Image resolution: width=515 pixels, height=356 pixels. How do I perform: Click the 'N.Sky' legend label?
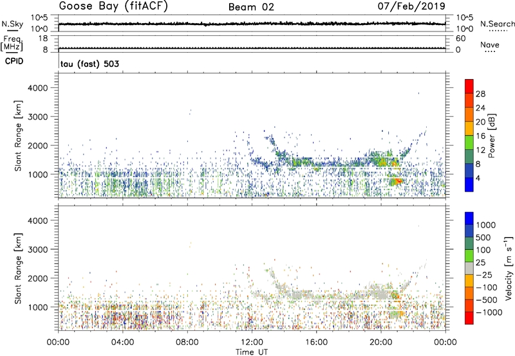(14, 24)
